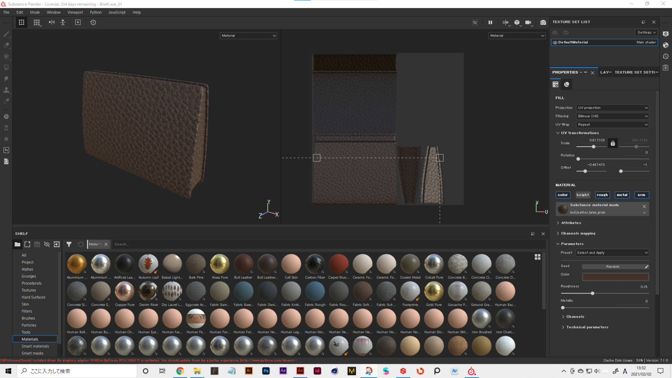Click the shelf filter funnel icon
The height and width of the screenshot is (378, 672).
[69, 244]
